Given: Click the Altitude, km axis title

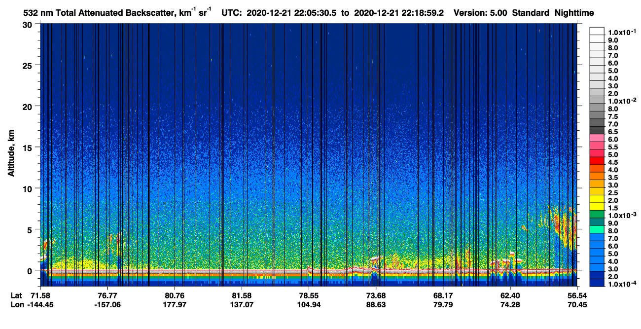Looking at the screenshot, I should tap(11, 150).
